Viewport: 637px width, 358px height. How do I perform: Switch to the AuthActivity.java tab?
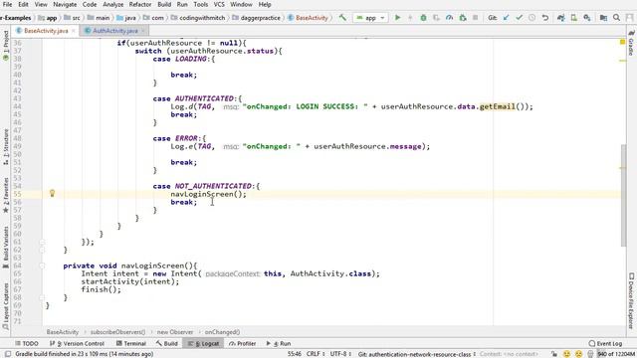coord(115,31)
